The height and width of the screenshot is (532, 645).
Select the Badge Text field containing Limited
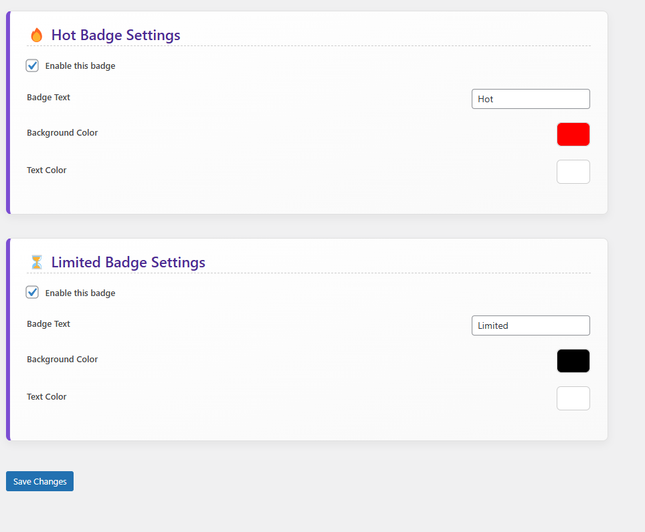(x=531, y=325)
